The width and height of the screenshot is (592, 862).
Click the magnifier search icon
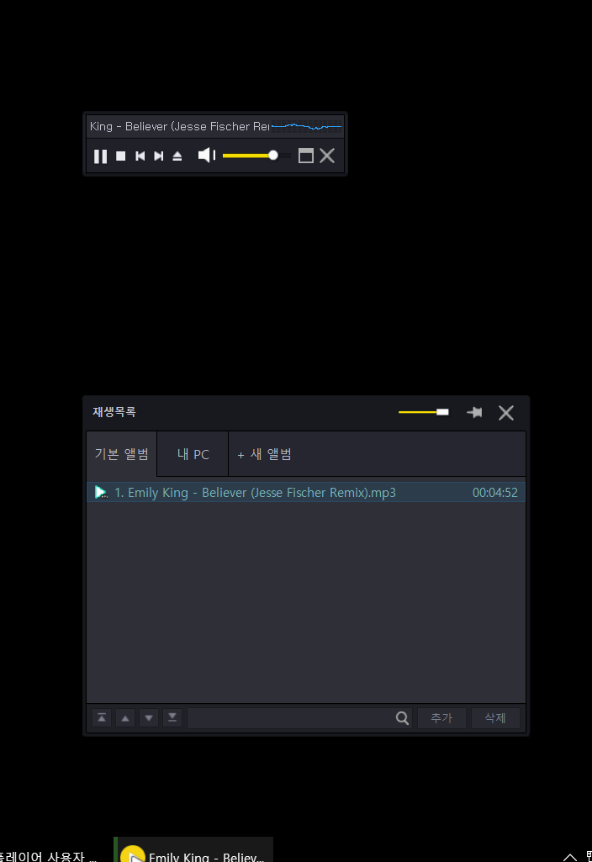[x=402, y=718]
